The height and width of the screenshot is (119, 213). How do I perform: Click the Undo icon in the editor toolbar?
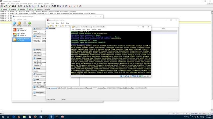point(33,6)
